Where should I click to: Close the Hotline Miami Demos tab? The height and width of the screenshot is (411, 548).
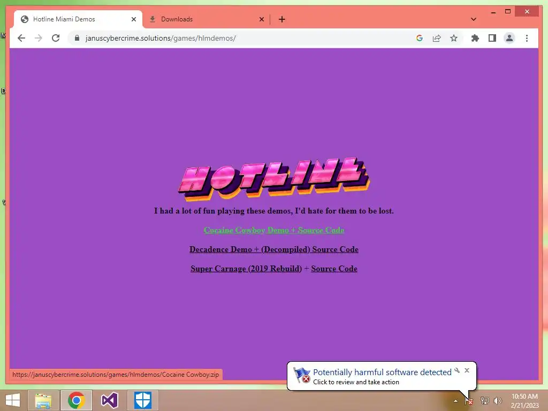[x=133, y=19]
